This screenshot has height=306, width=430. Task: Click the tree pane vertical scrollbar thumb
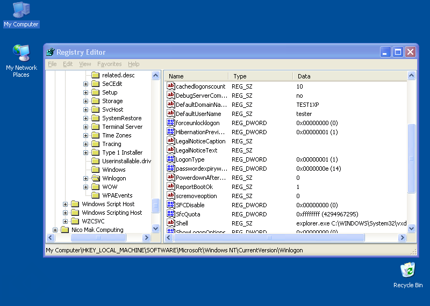point(155,206)
